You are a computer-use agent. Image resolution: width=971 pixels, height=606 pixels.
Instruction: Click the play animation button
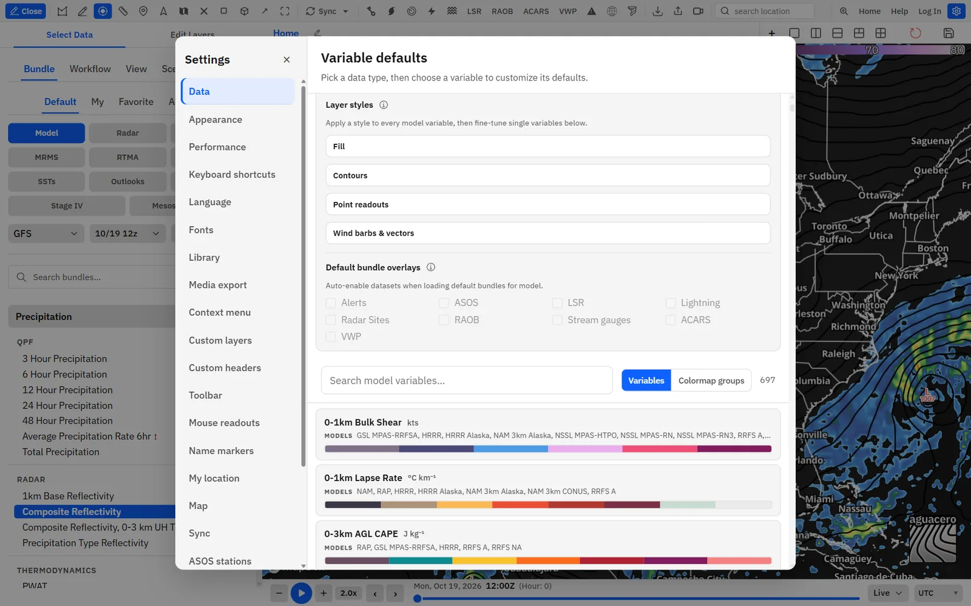(301, 593)
